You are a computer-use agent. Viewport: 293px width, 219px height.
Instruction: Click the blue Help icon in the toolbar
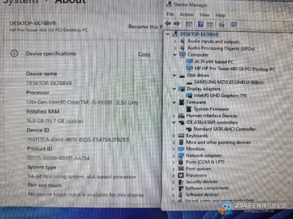201,24
